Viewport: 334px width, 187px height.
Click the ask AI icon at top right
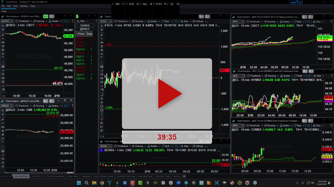pyautogui.click(x=296, y=2)
